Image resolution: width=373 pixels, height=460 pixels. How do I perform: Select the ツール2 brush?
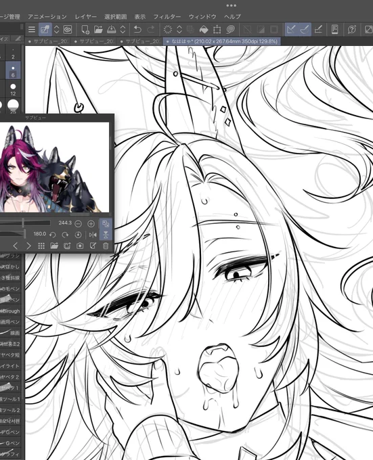pos(11,410)
